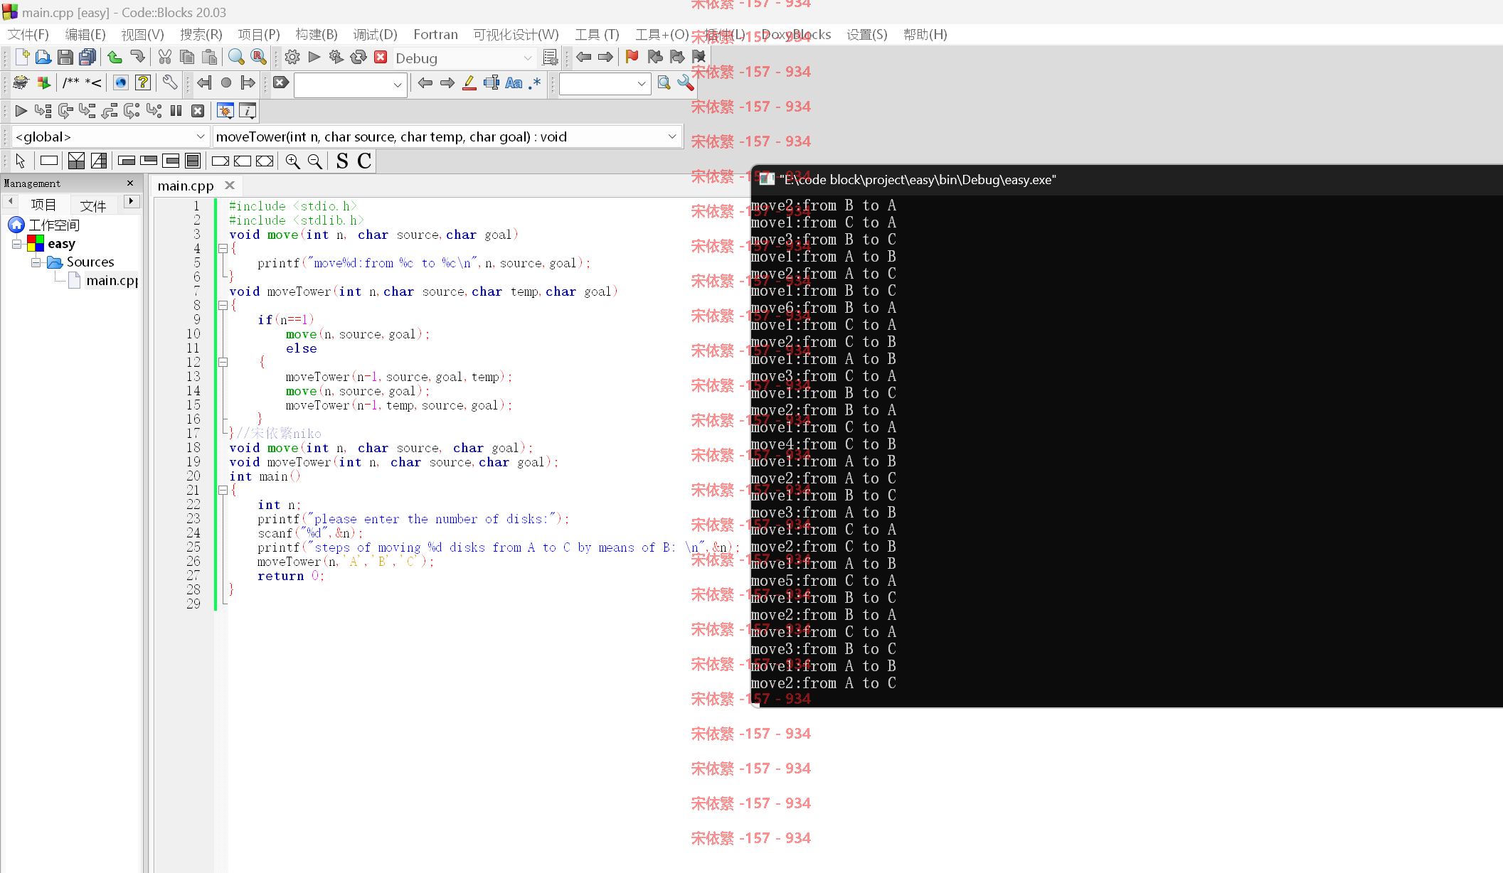Open debugging windows bug icon
Viewport: 1503px width, 873px height.
(x=225, y=111)
